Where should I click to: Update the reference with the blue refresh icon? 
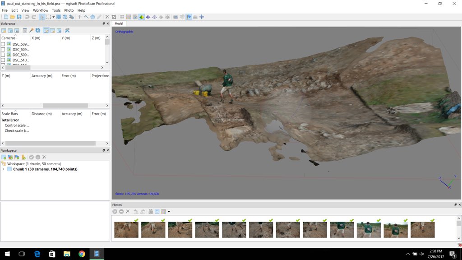coord(38,30)
